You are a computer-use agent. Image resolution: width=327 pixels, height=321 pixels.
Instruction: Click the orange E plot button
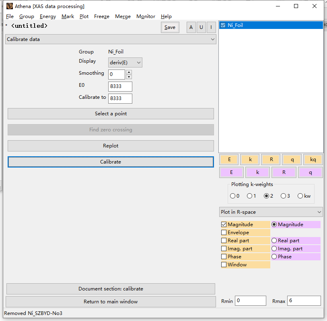(x=229, y=159)
